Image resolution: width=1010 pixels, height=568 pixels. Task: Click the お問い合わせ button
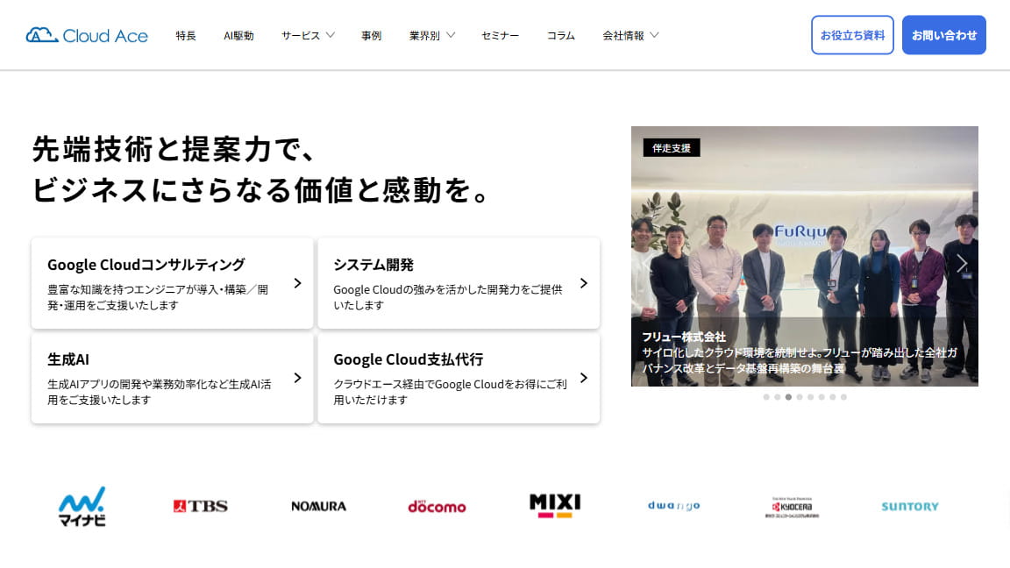pyautogui.click(x=943, y=35)
